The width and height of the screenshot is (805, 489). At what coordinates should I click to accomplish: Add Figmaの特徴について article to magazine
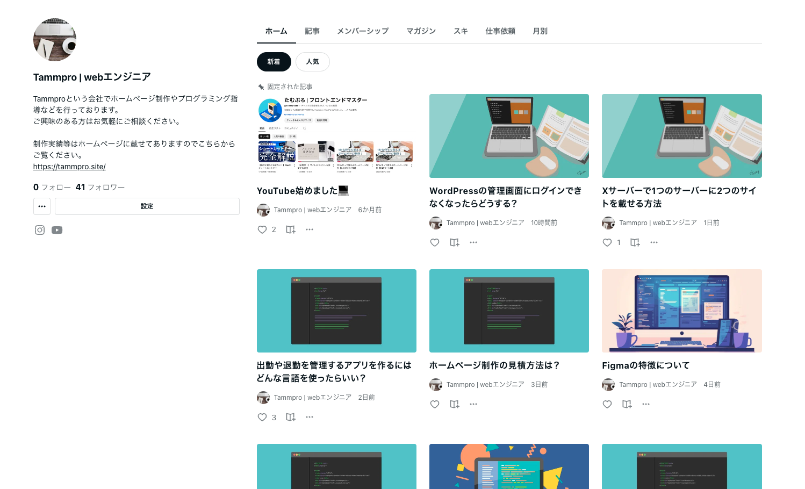[627, 404]
